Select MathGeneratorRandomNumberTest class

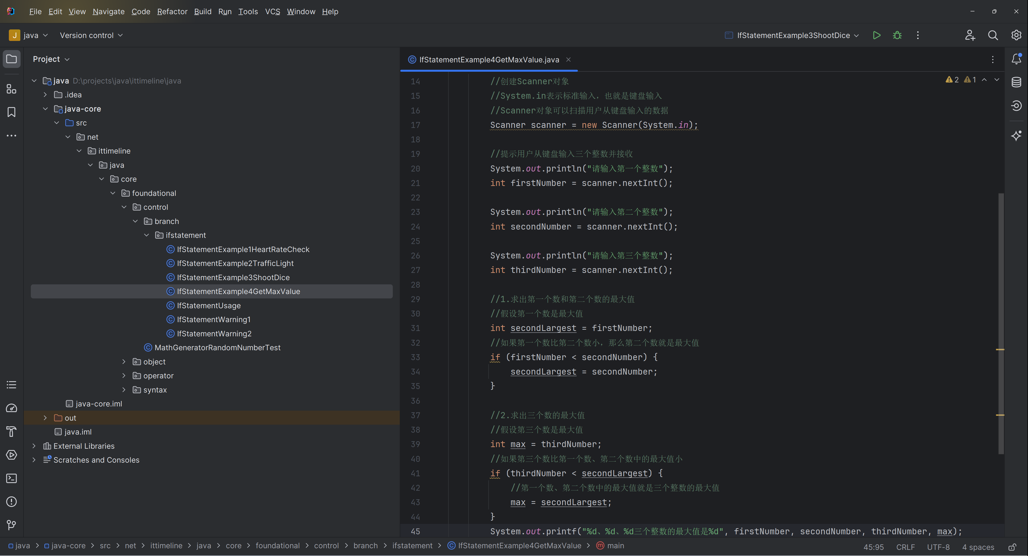(218, 348)
